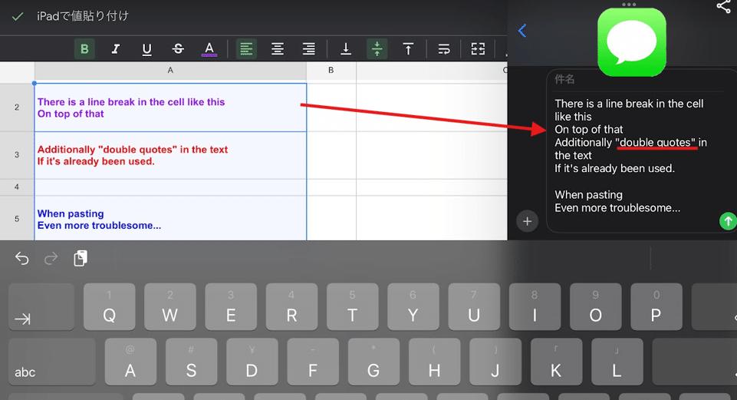Screen dimensions: 737x400
Task: Align cell contents to top
Action: (x=408, y=49)
